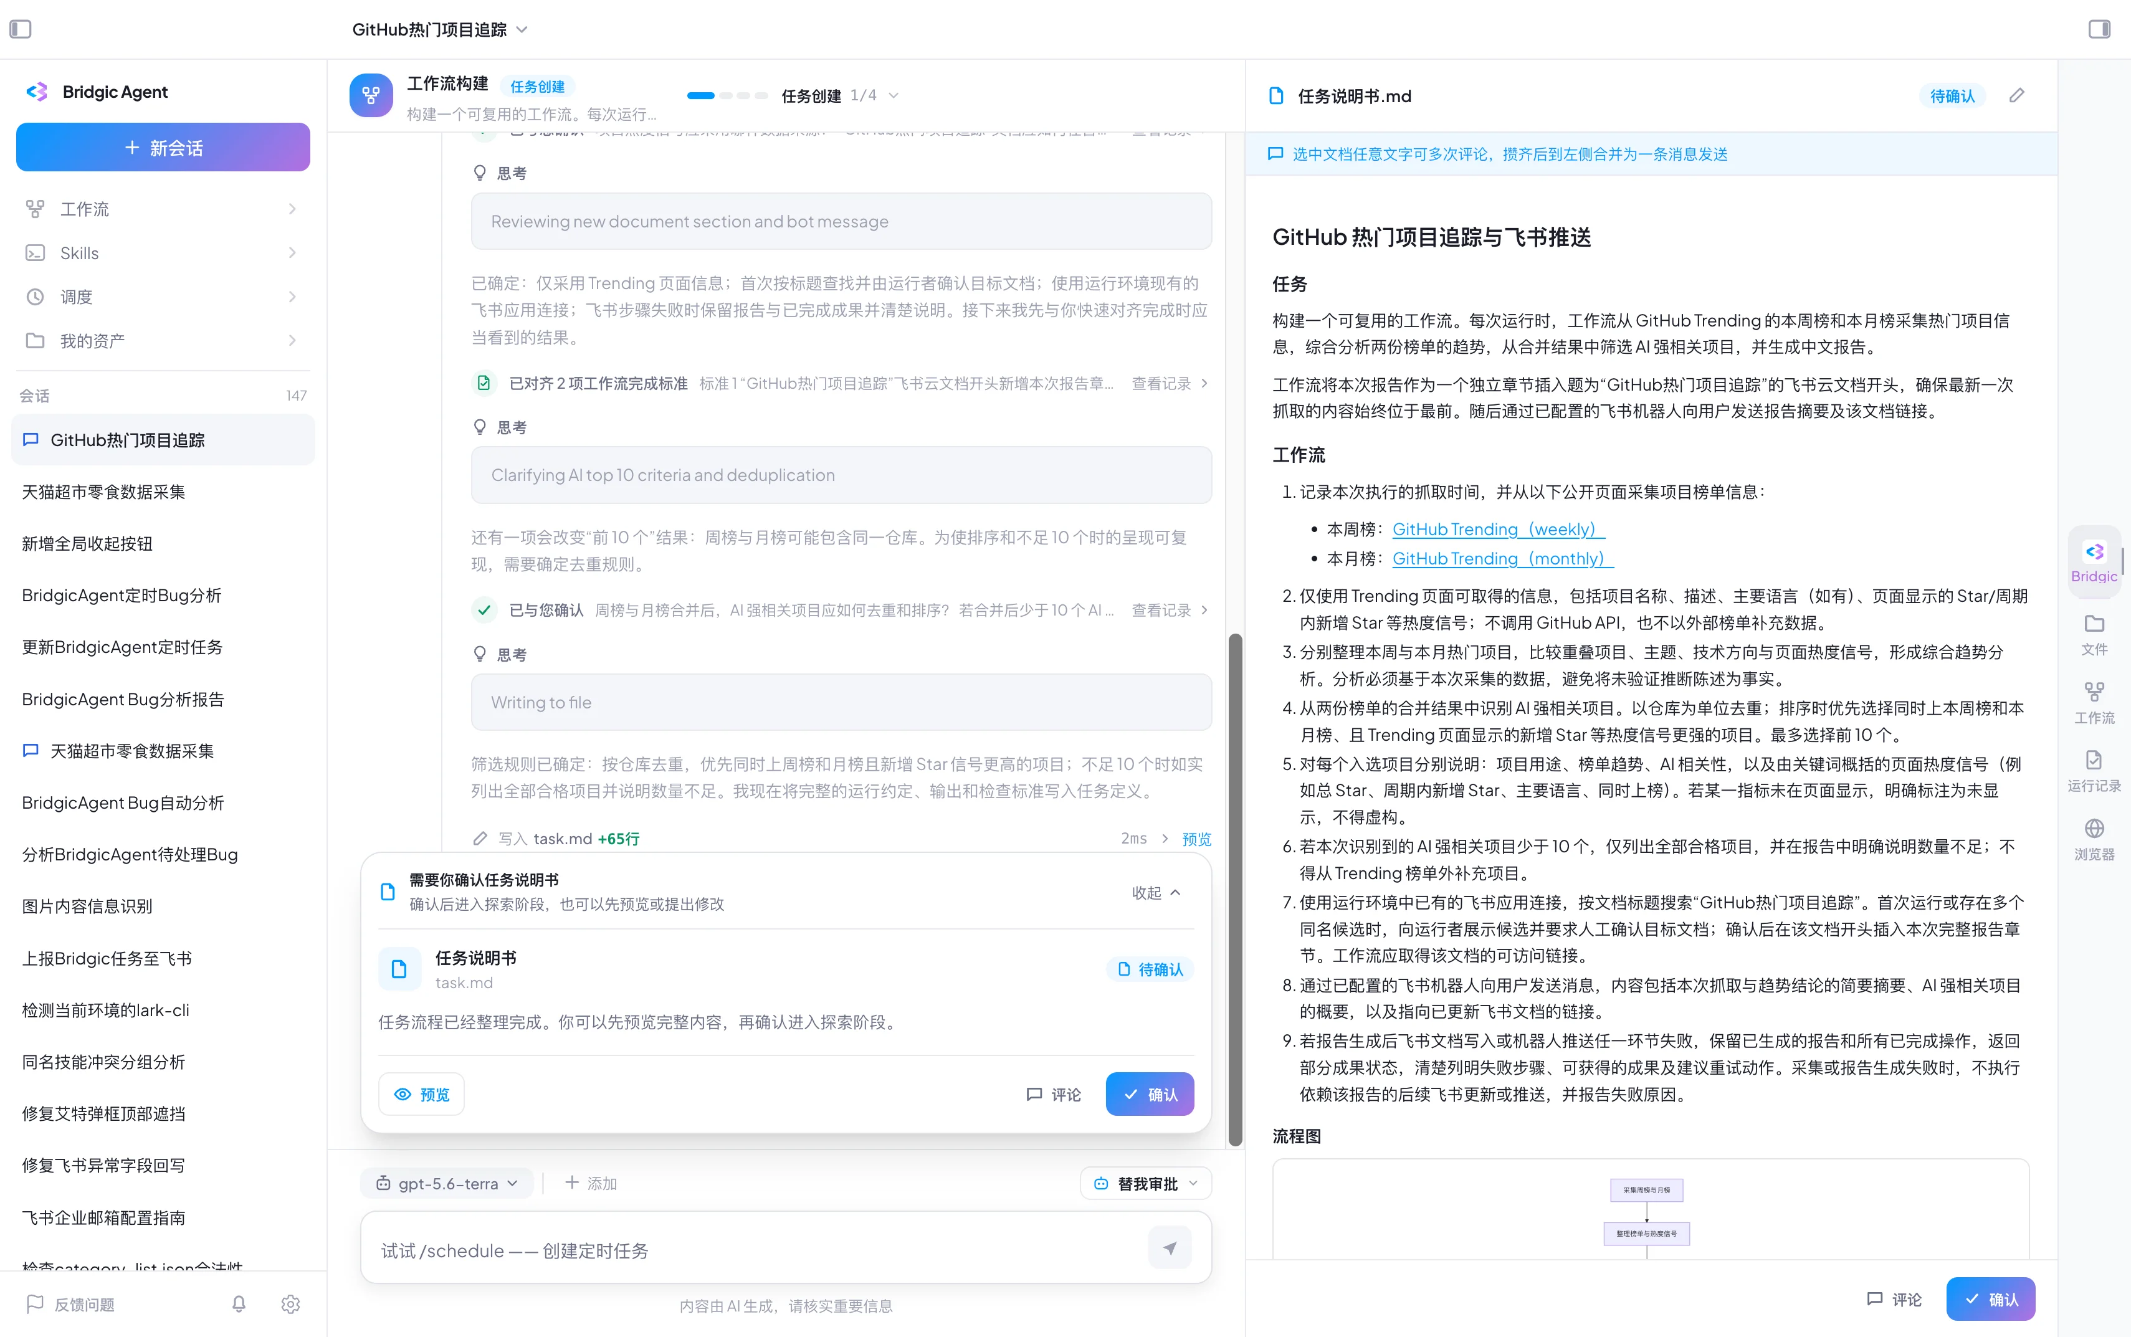Click 预览 link next to task.md write
This screenshot has width=2131, height=1337.
point(1196,839)
